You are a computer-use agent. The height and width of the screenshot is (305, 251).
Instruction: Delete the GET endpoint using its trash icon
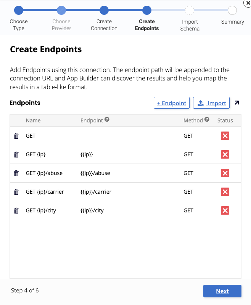coord(16,136)
